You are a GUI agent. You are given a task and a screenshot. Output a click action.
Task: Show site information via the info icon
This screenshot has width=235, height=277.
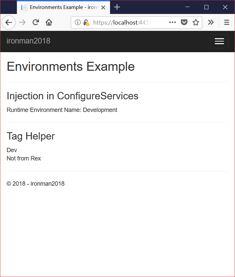point(78,23)
